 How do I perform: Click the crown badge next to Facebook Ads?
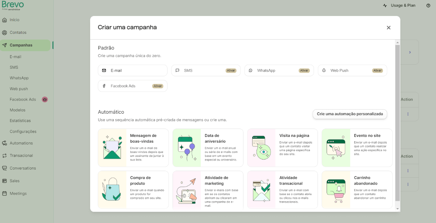point(45,99)
